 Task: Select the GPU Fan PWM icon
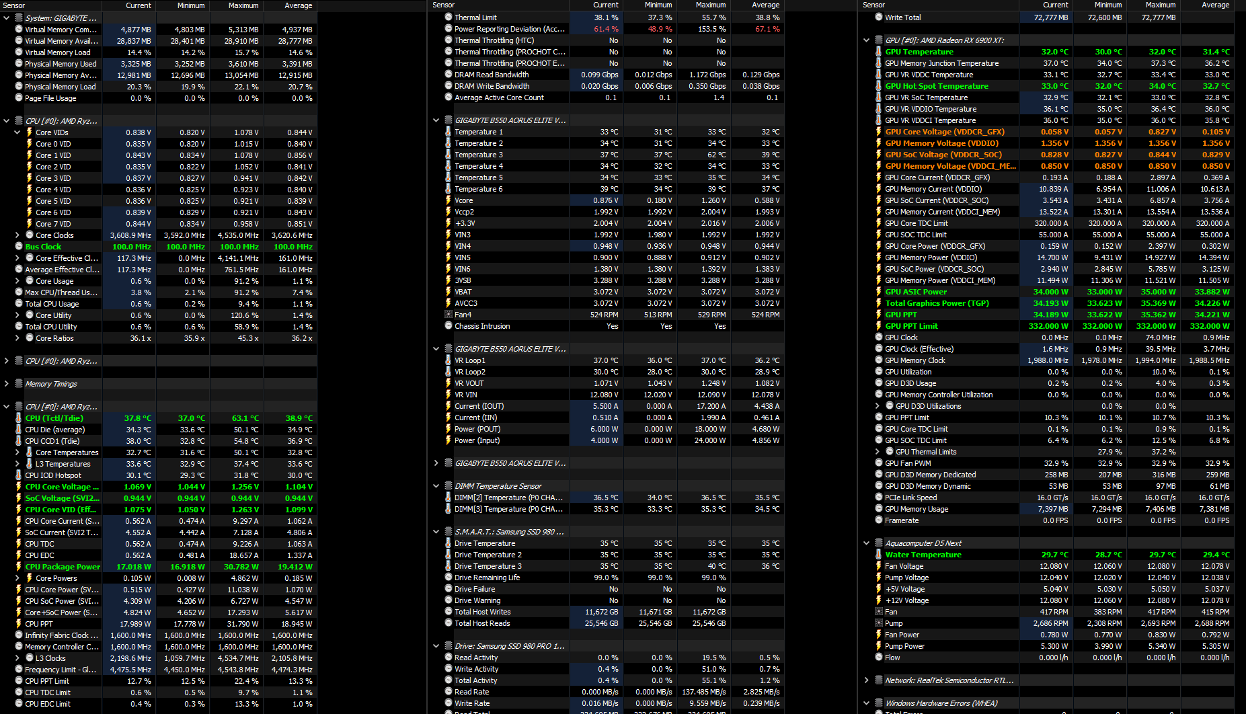coord(879,463)
